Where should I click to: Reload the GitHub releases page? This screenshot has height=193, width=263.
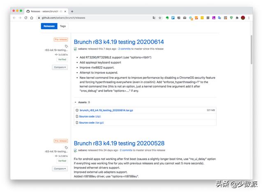click(x=26, y=18)
